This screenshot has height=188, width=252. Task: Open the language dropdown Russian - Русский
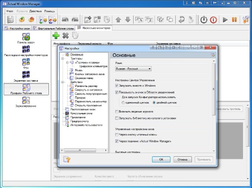click(x=133, y=69)
